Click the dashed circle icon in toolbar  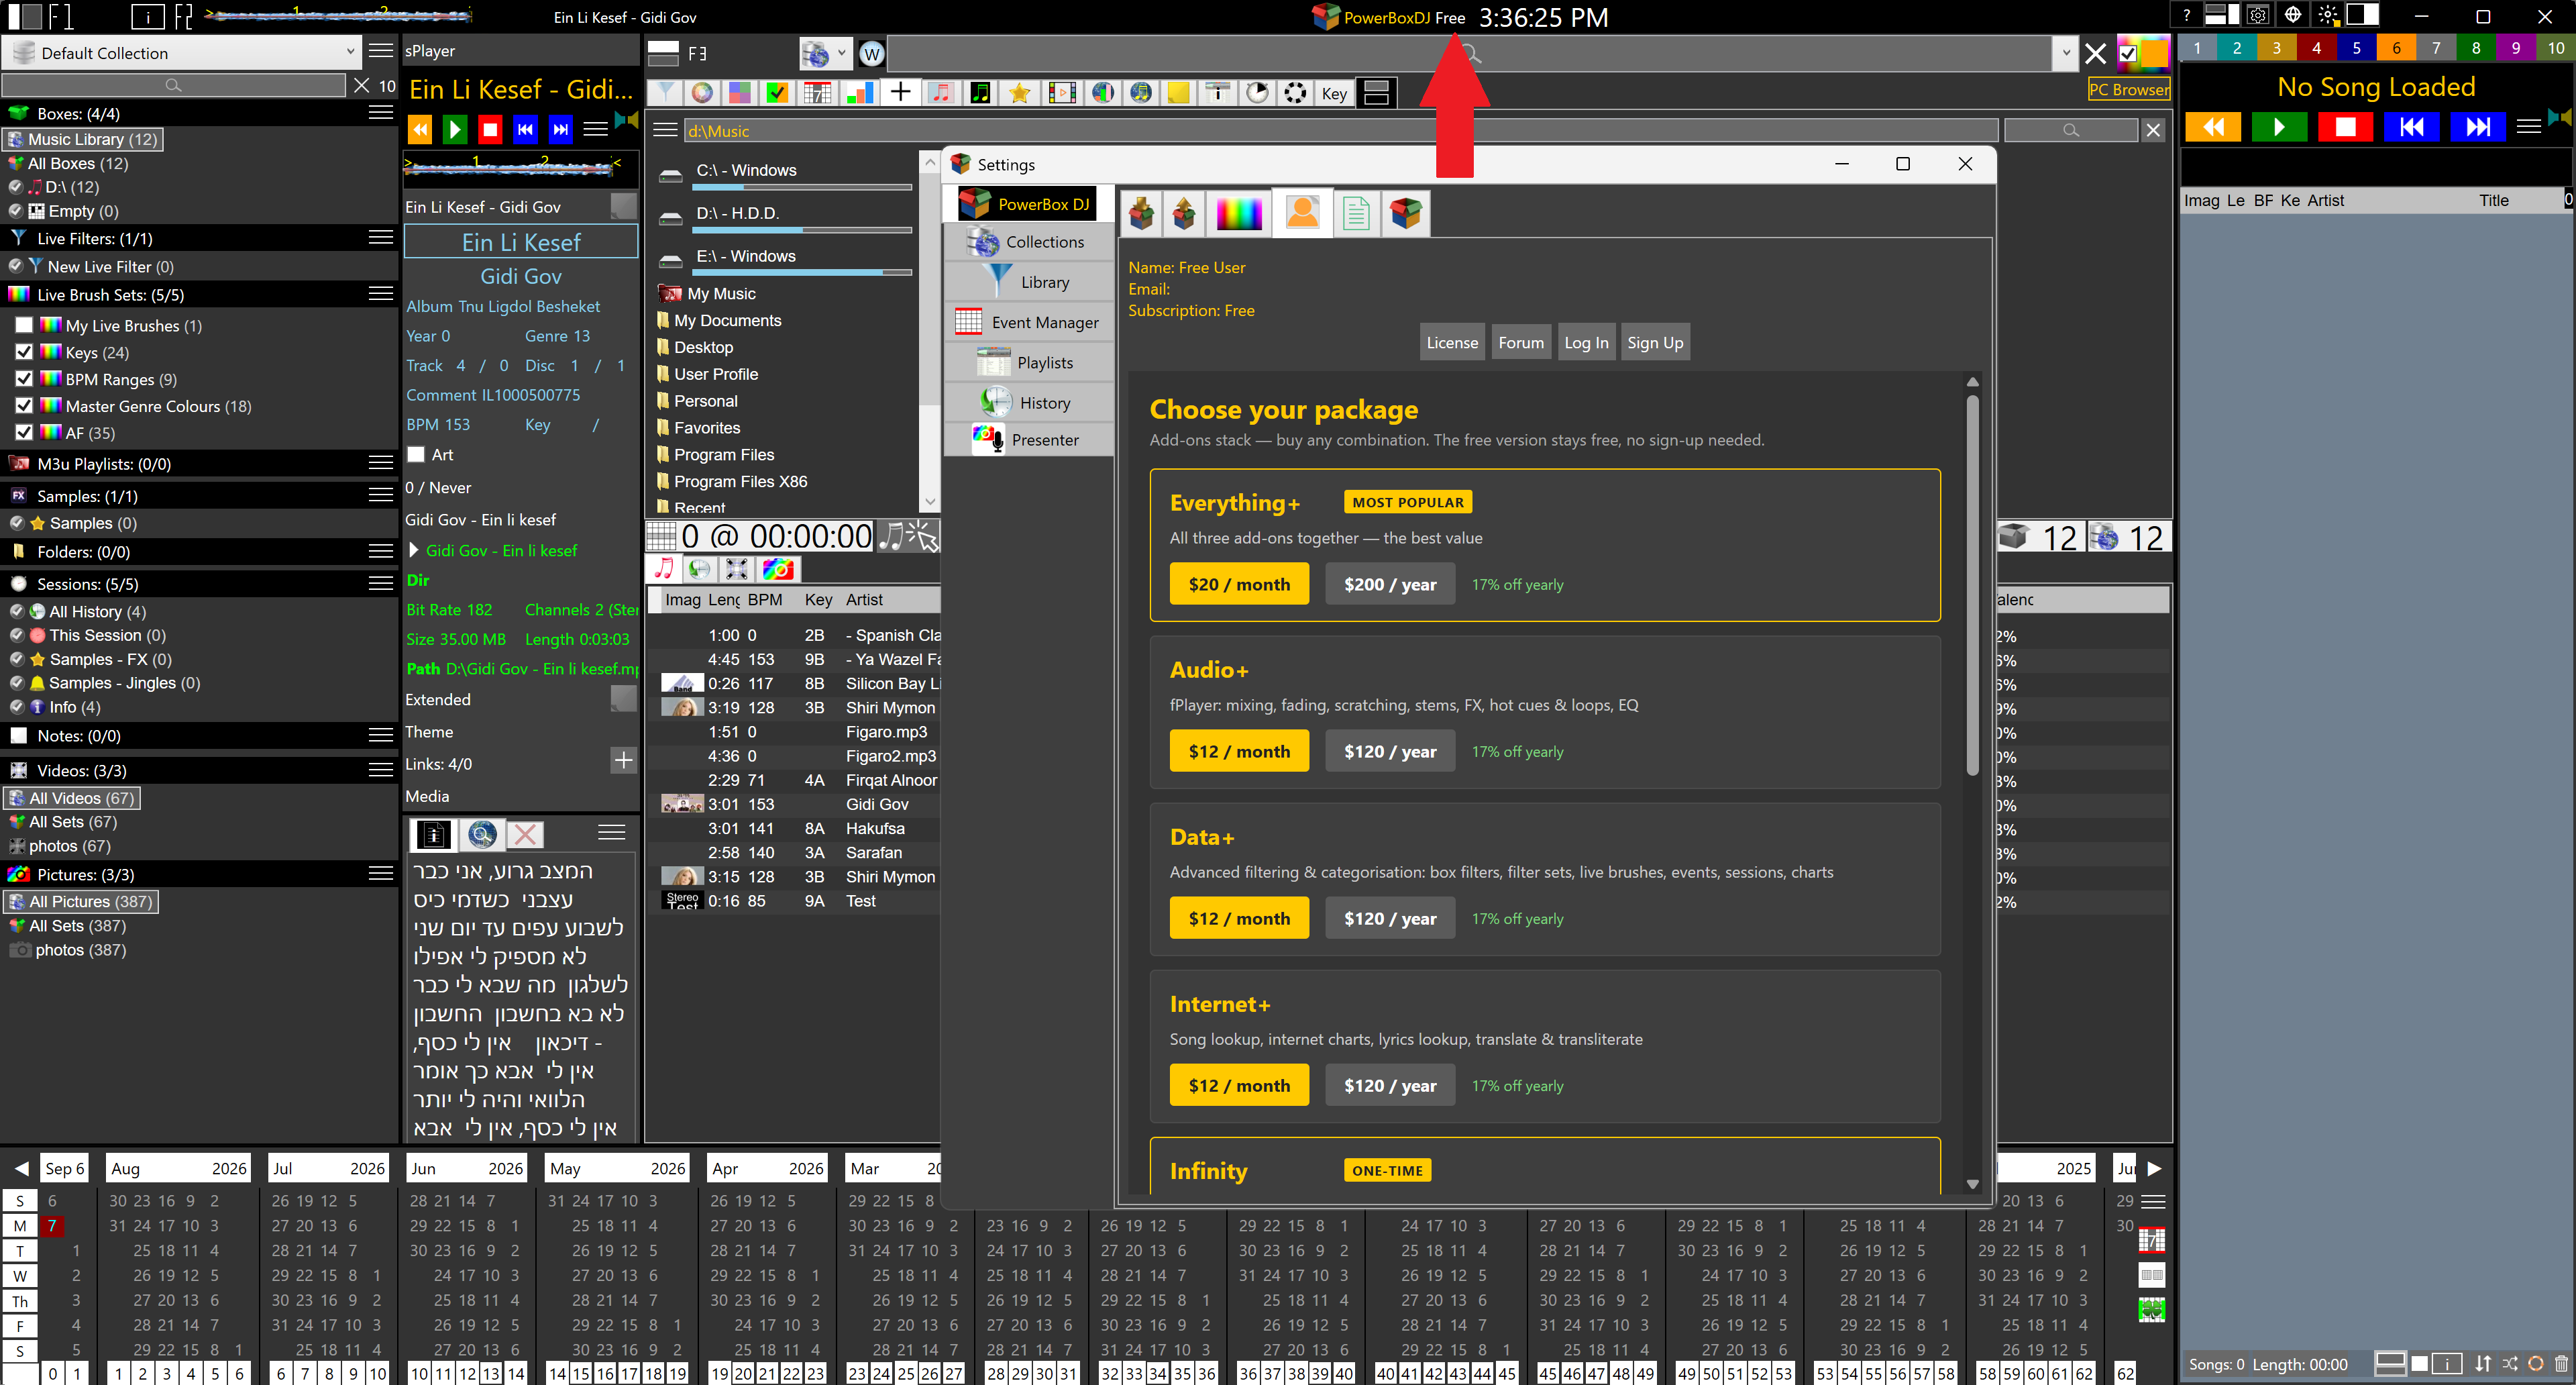1295,93
